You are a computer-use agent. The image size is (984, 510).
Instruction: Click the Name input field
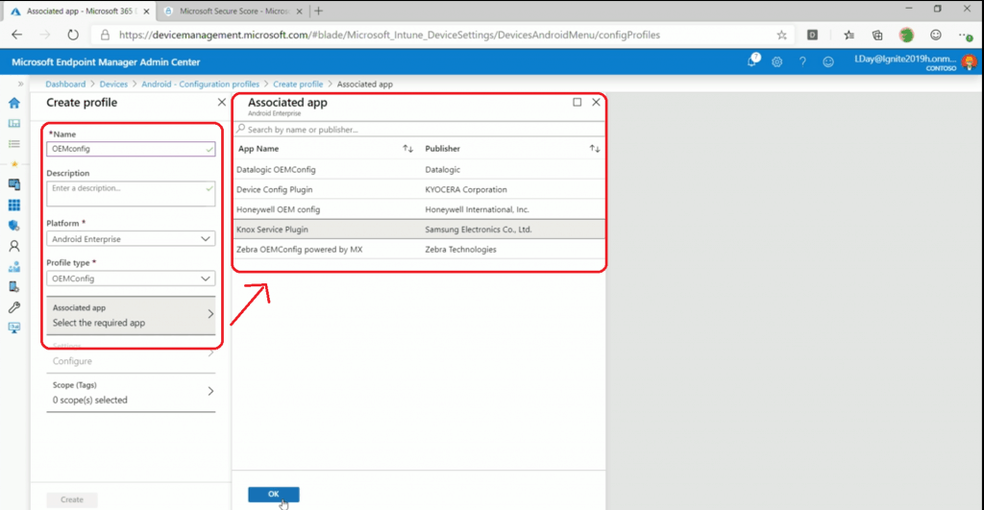[131, 149]
